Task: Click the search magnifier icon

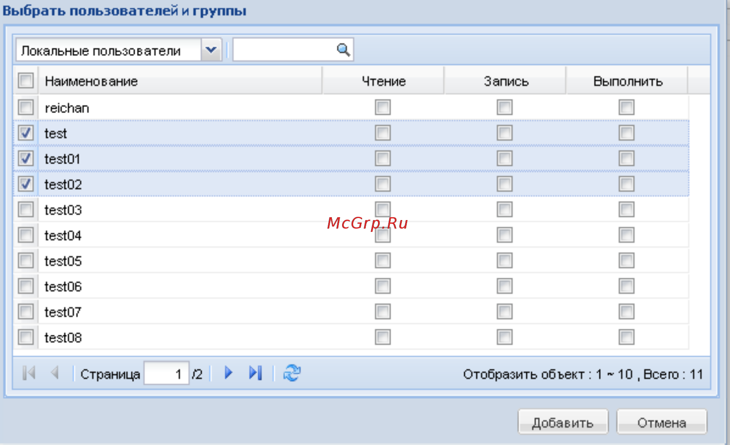Action: 343,50
